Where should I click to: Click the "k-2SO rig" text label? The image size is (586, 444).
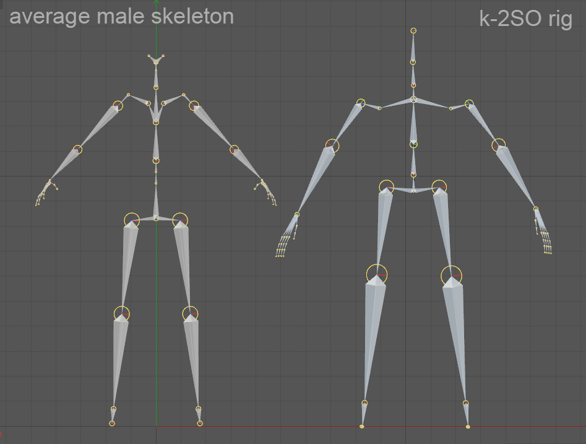point(525,19)
